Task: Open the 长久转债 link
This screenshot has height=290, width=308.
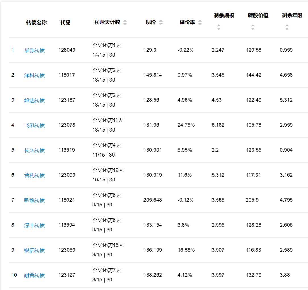Action: tap(34, 150)
